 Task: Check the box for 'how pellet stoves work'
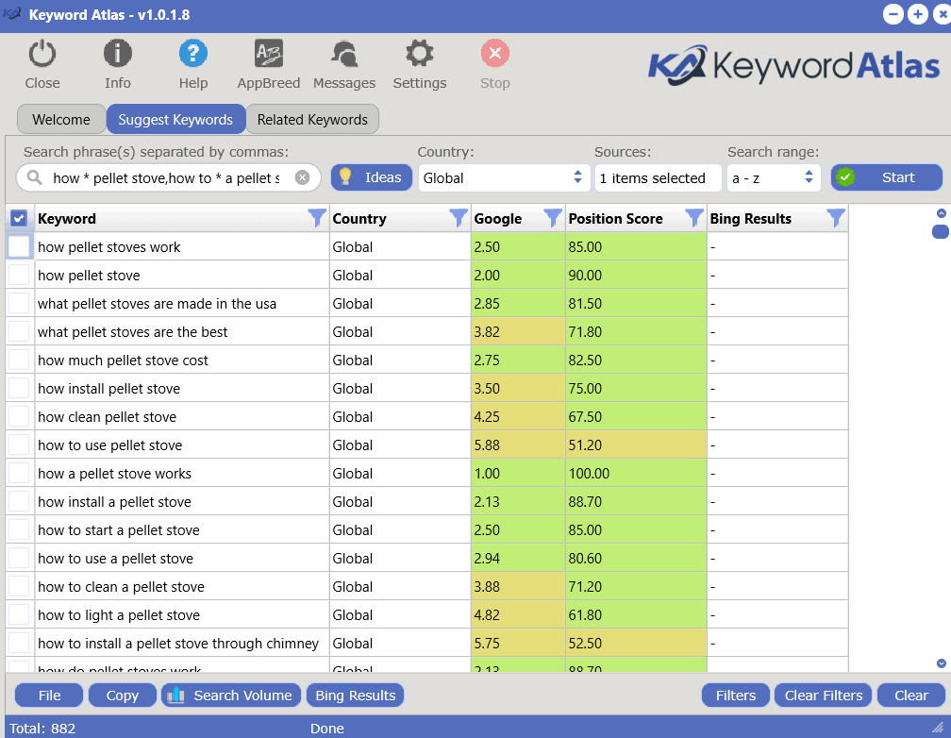[x=19, y=247]
